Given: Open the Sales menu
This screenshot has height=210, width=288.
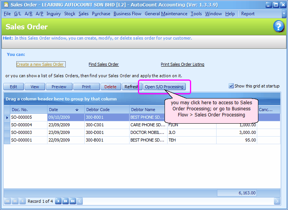Looking at the screenshot, I should [84, 14].
